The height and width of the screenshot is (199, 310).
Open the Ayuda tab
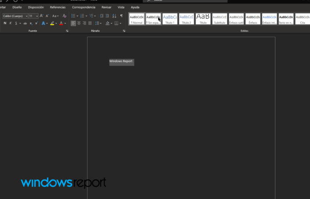click(x=135, y=8)
